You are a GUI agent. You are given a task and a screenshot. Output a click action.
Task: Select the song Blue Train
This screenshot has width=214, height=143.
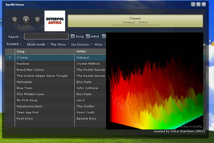[x=24, y=88]
